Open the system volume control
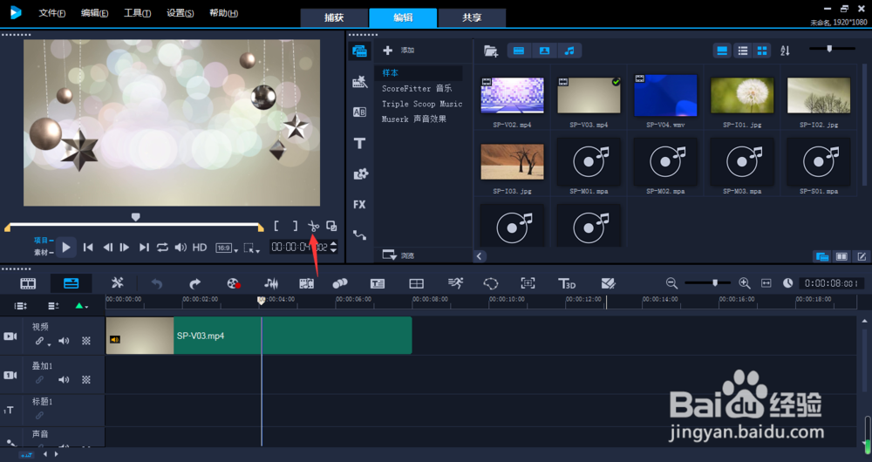 tap(181, 248)
